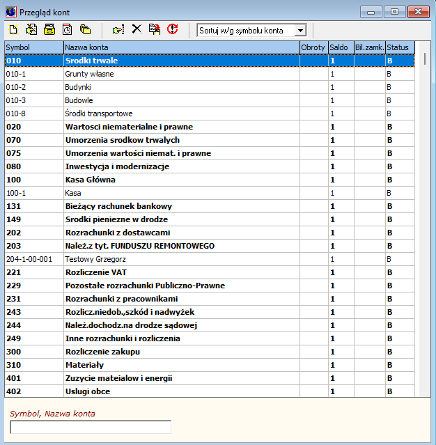Click the globe application icon in title bar
Screen dimensions: 436x445
10,13
